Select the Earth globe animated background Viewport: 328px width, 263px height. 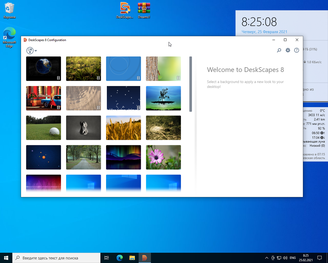pyautogui.click(x=43, y=69)
